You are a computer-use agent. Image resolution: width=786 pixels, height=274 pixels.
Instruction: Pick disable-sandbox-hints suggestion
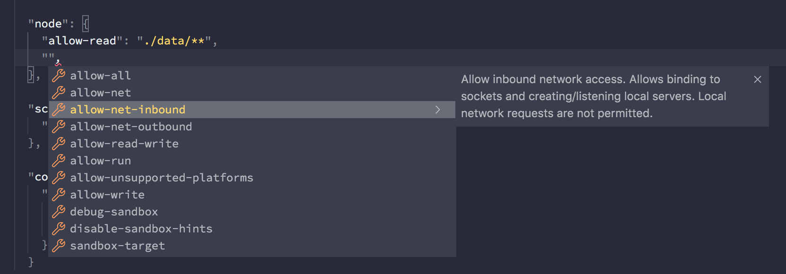[141, 229]
